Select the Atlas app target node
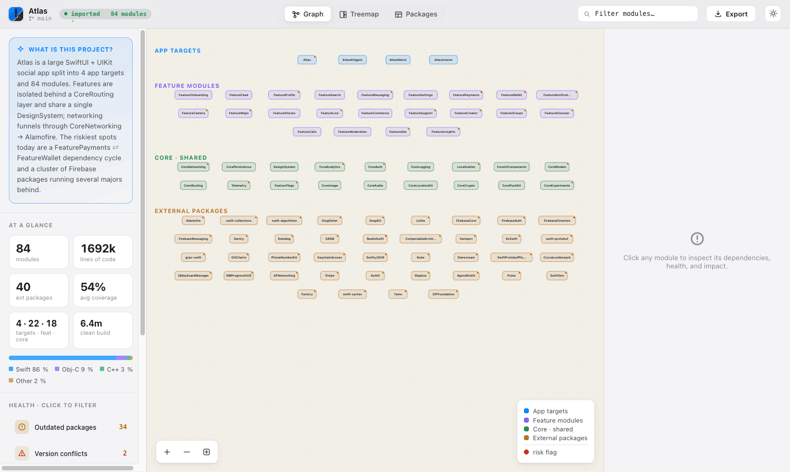 point(307,60)
